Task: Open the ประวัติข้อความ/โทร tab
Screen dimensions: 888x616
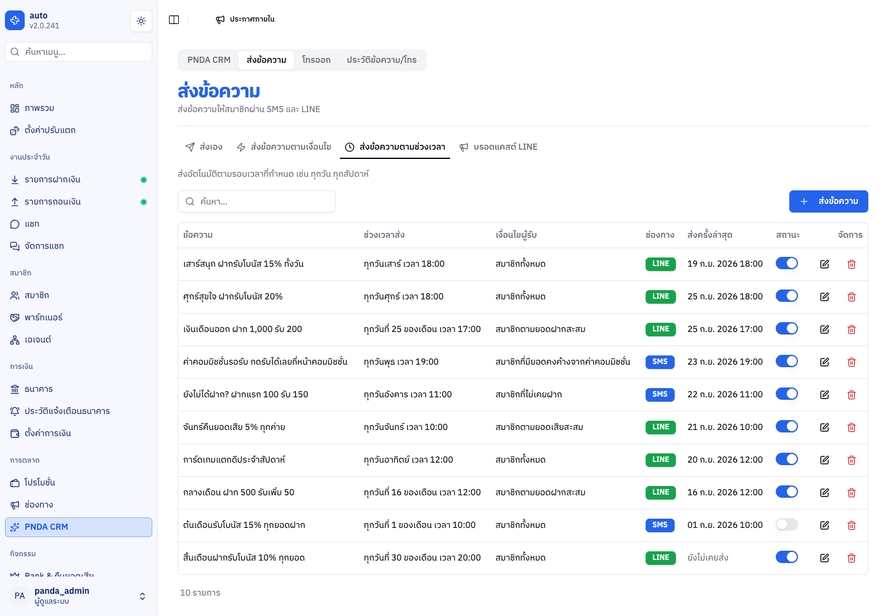Action: (x=382, y=60)
